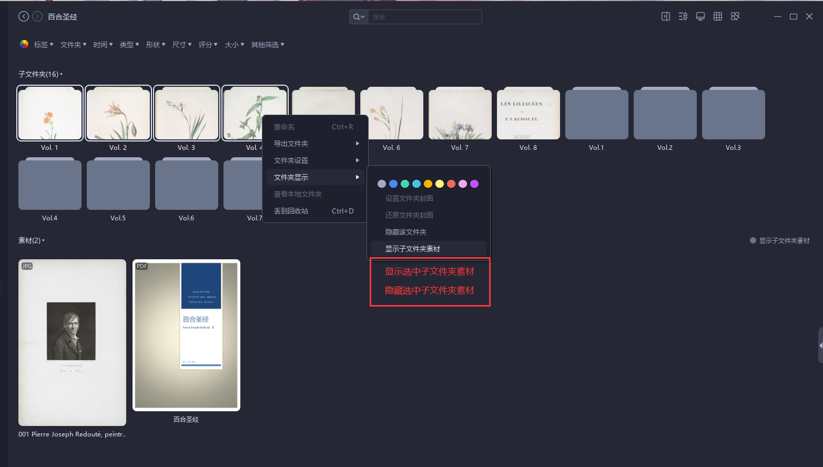Select the Vol. 1 folder with orange lily
This screenshot has height=467, width=823.
click(50, 113)
